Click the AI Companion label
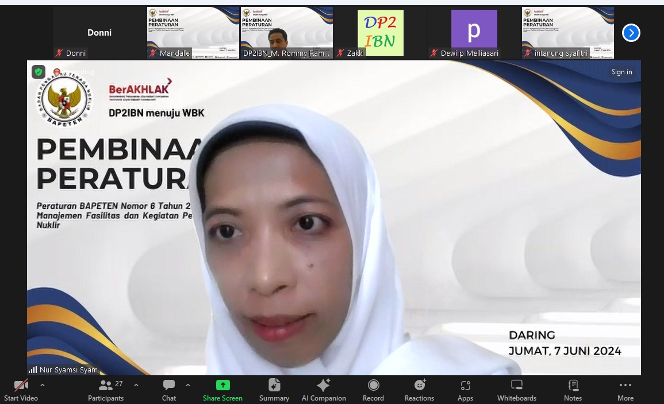 coord(324,398)
